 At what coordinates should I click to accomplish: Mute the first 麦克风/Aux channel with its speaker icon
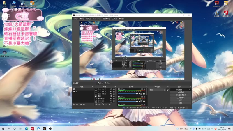click(x=140, y=94)
